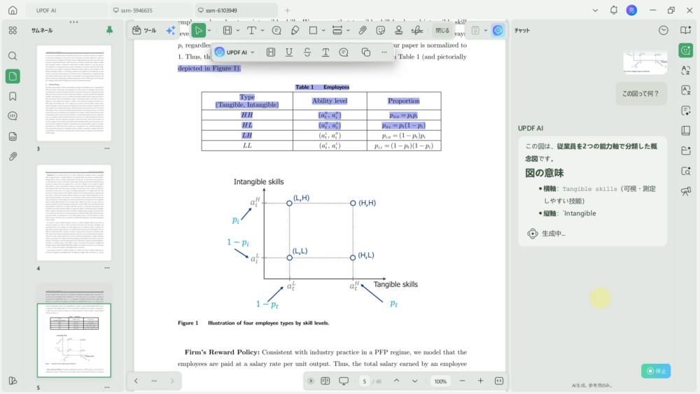Add a comment from the floating toolbar

[344, 52]
